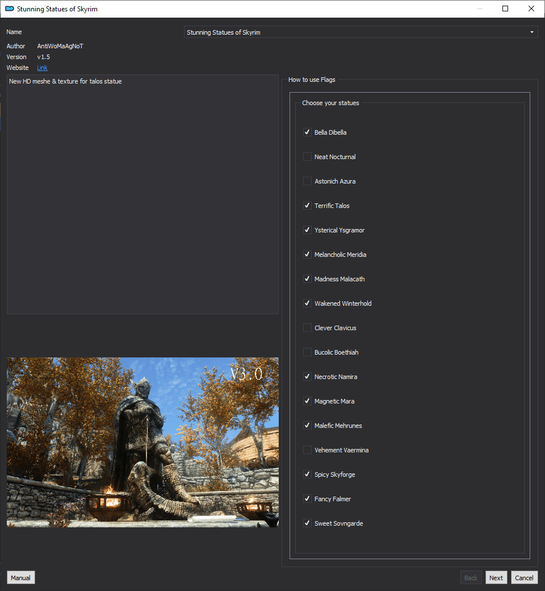Viewport: 545px width, 591px height.
Task: Enable the Neat Nocturnal statue
Action: (307, 157)
